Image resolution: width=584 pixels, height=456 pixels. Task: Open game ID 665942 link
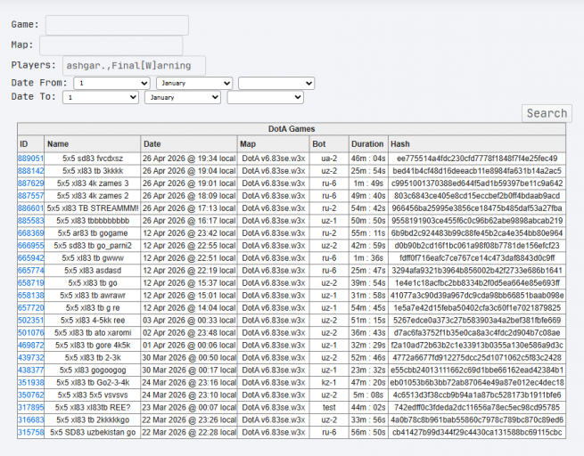(31, 258)
